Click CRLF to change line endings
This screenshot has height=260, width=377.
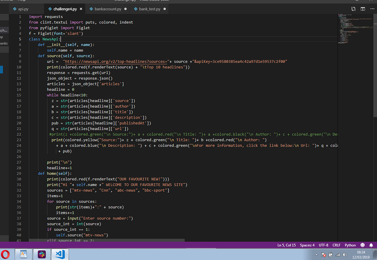[336, 245]
